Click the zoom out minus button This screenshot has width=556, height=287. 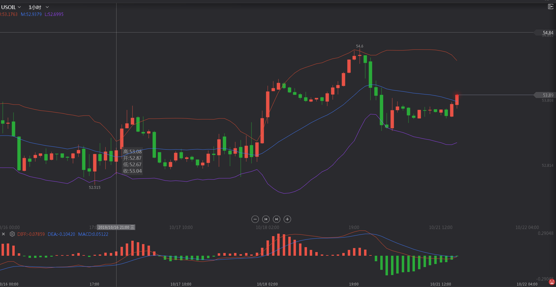[x=255, y=219]
